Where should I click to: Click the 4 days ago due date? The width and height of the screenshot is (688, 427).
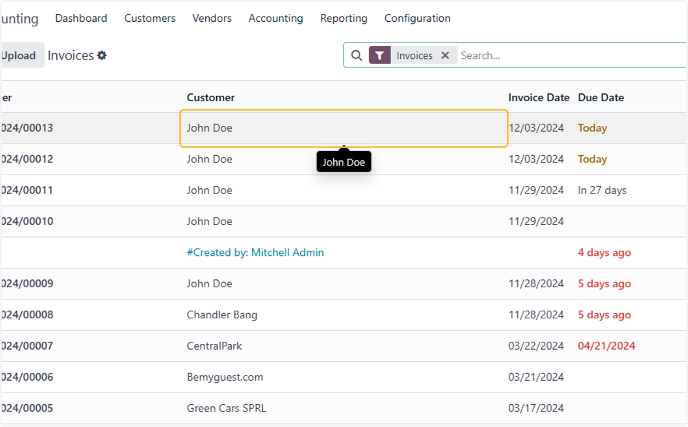tap(604, 252)
